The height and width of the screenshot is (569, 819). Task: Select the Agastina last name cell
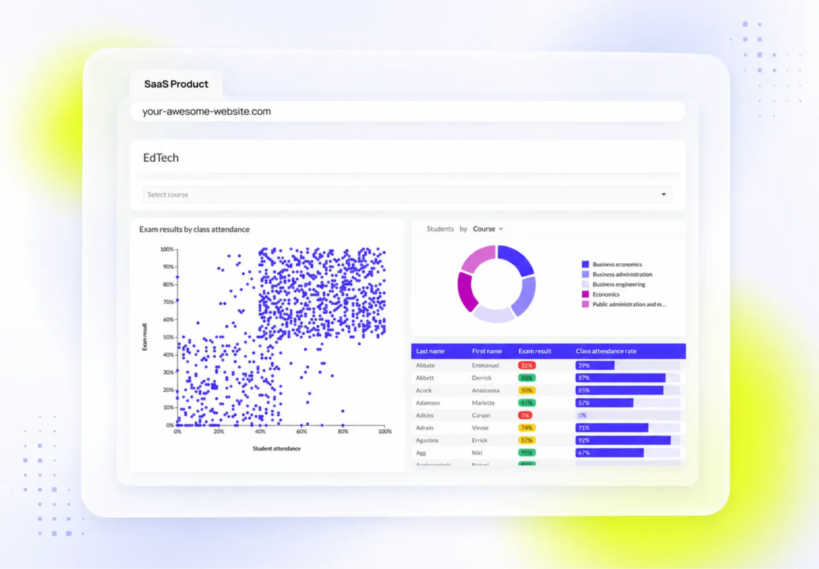point(427,440)
